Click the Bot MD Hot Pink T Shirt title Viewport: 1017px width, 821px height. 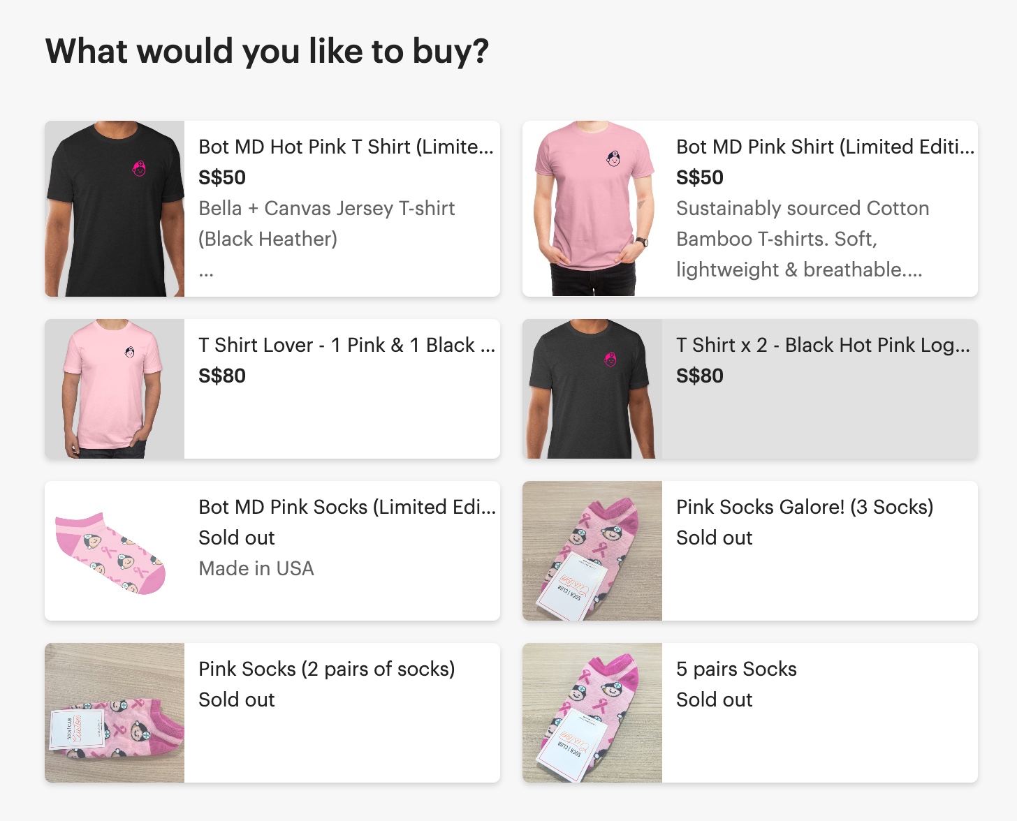(346, 147)
